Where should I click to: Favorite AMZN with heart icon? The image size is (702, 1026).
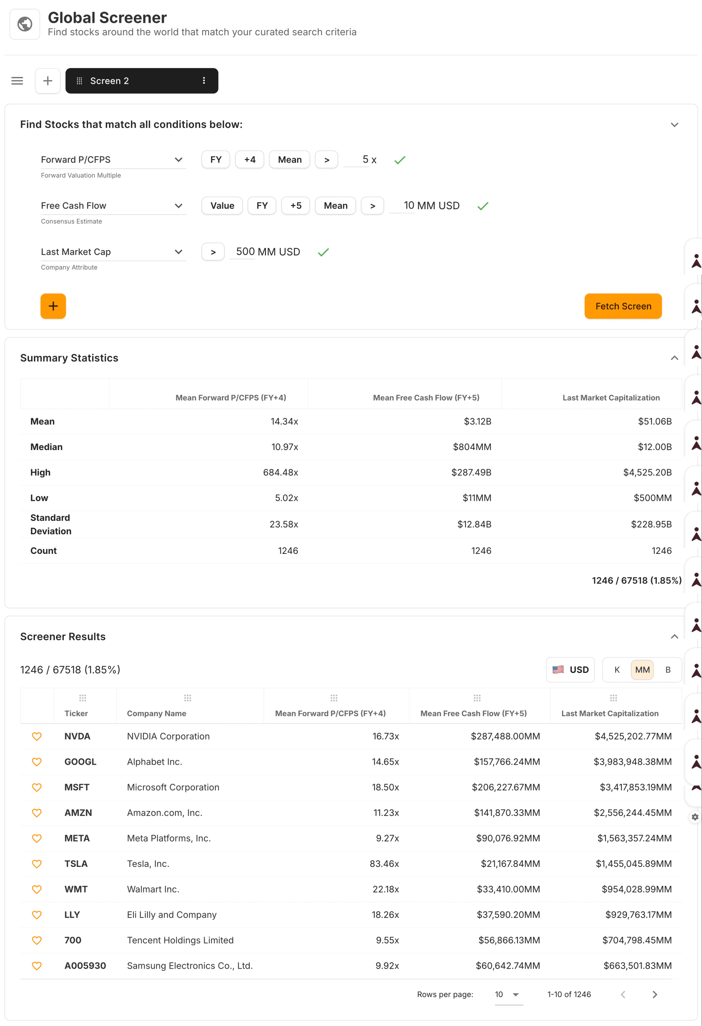point(36,813)
